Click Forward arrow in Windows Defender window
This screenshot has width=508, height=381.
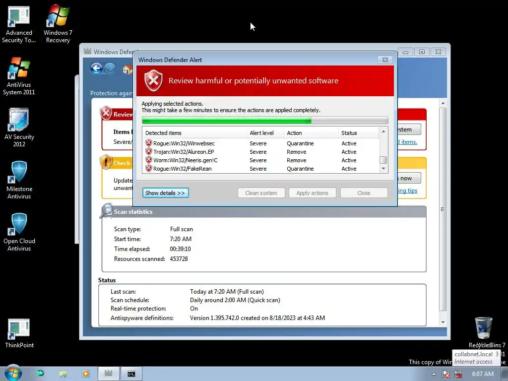click(x=110, y=68)
